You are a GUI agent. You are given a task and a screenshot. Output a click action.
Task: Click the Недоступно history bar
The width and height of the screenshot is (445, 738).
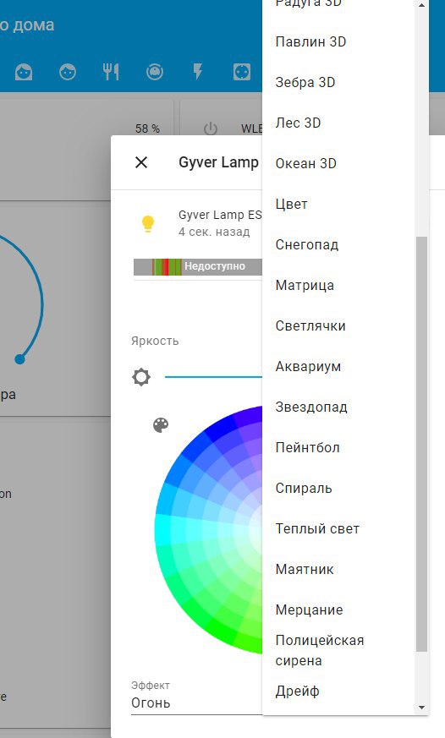point(198,266)
